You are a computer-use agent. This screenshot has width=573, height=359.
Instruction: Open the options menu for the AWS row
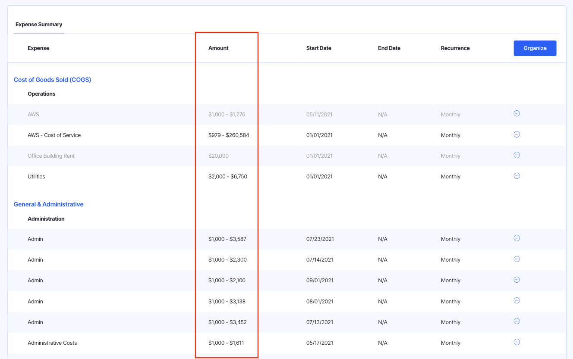click(516, 113)
